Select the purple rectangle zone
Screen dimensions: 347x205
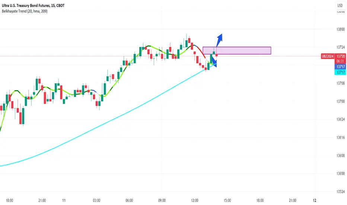tap(237, 51)
